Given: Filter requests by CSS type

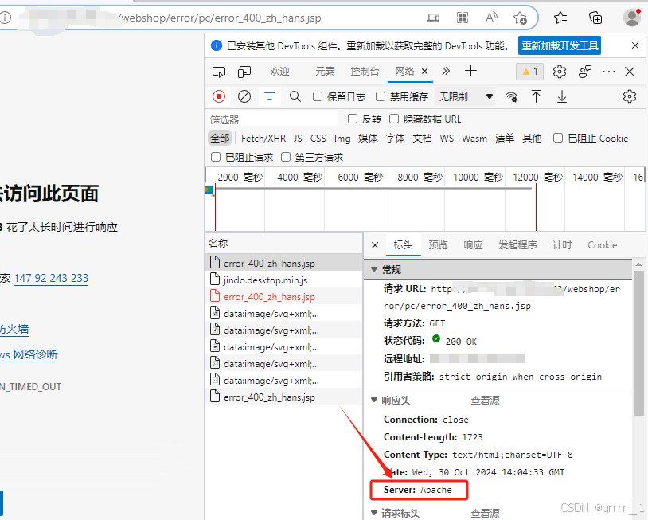Looking at the screenshot, I should (318, 138).
